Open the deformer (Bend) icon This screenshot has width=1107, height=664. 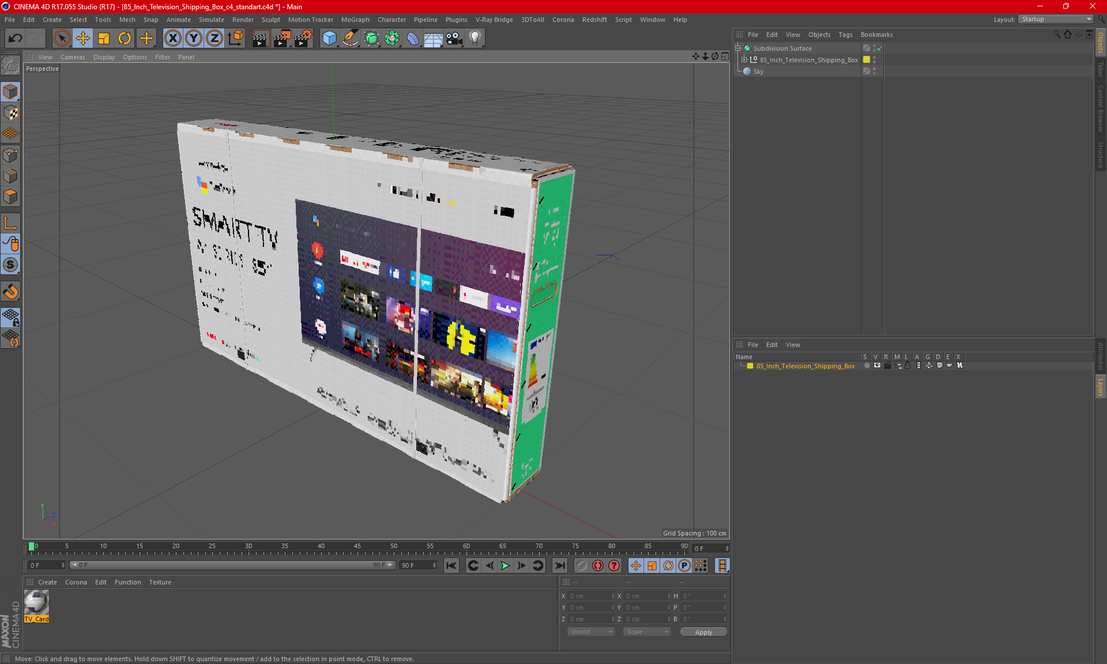413,39
